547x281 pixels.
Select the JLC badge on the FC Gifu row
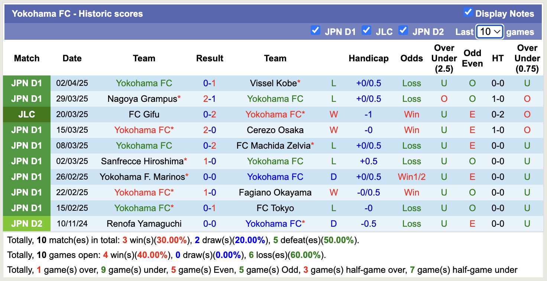(x=26, y=114)
